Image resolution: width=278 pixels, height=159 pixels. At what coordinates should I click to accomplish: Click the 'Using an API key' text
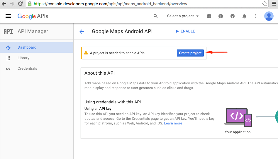click(x=98, y=109)
